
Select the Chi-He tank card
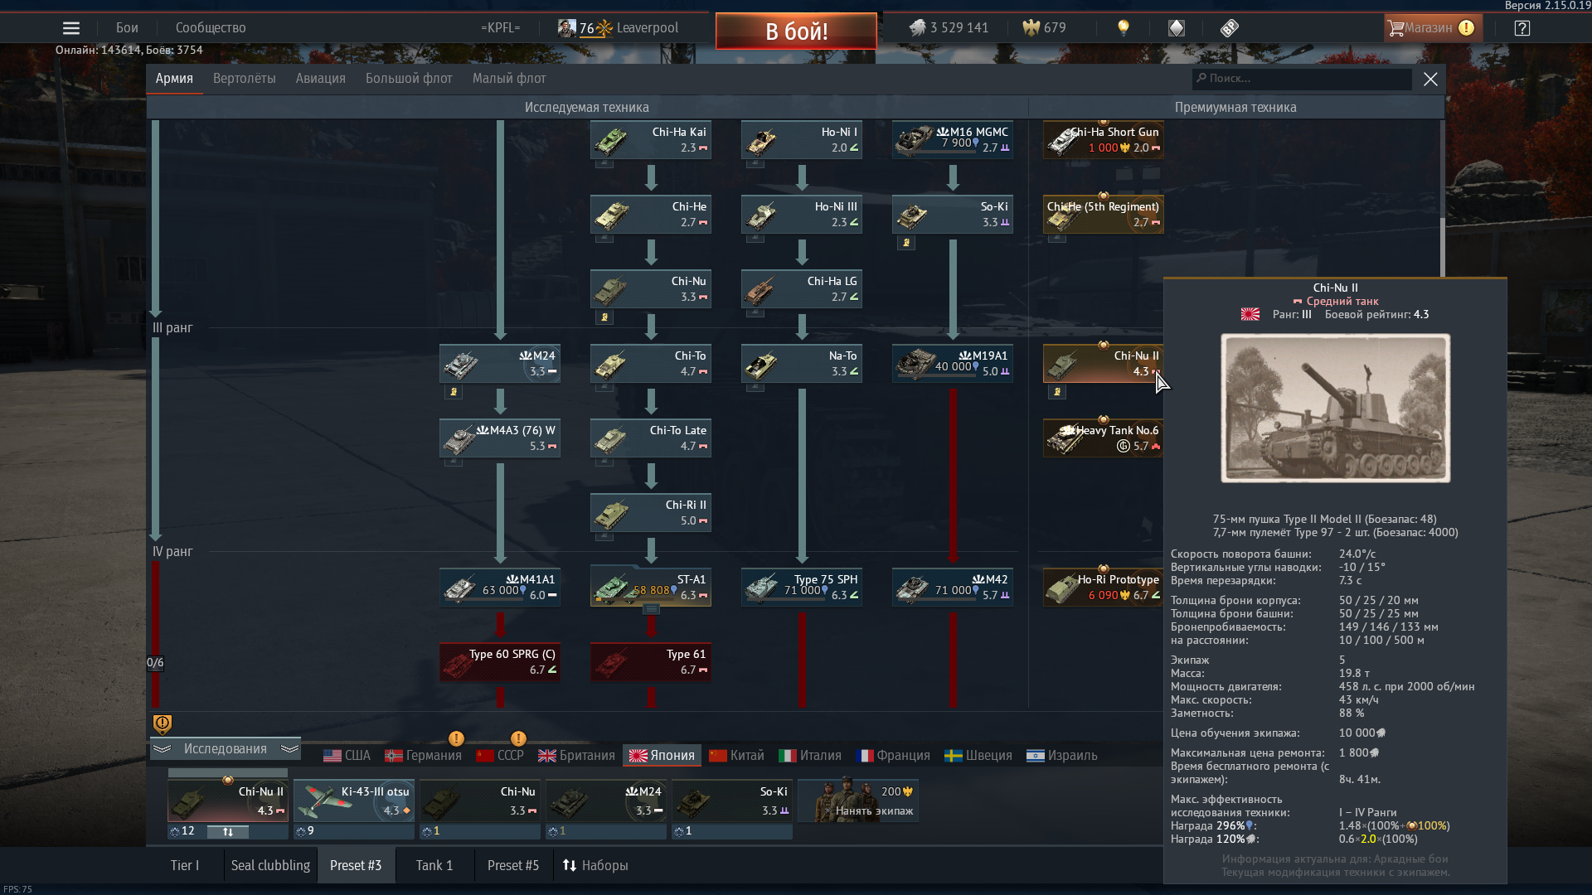pos(651,215)
